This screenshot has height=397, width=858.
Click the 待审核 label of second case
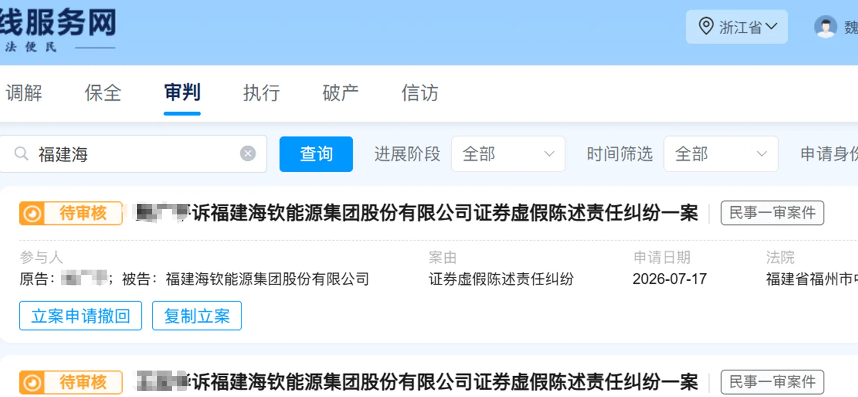pos(83,382)
